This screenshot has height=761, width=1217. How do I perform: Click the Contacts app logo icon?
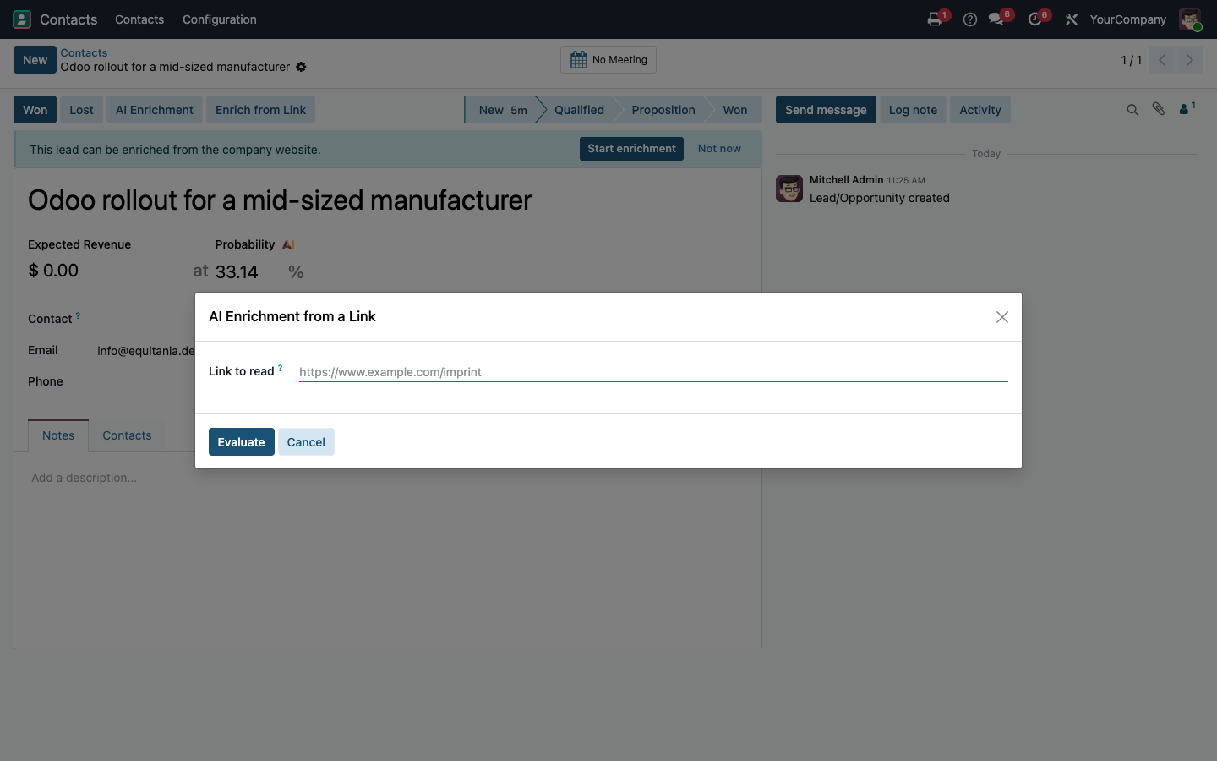(22, 19)
